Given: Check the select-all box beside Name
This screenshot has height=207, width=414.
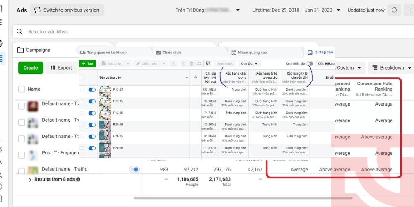Looking at the screenshot, I should (22, 89).
